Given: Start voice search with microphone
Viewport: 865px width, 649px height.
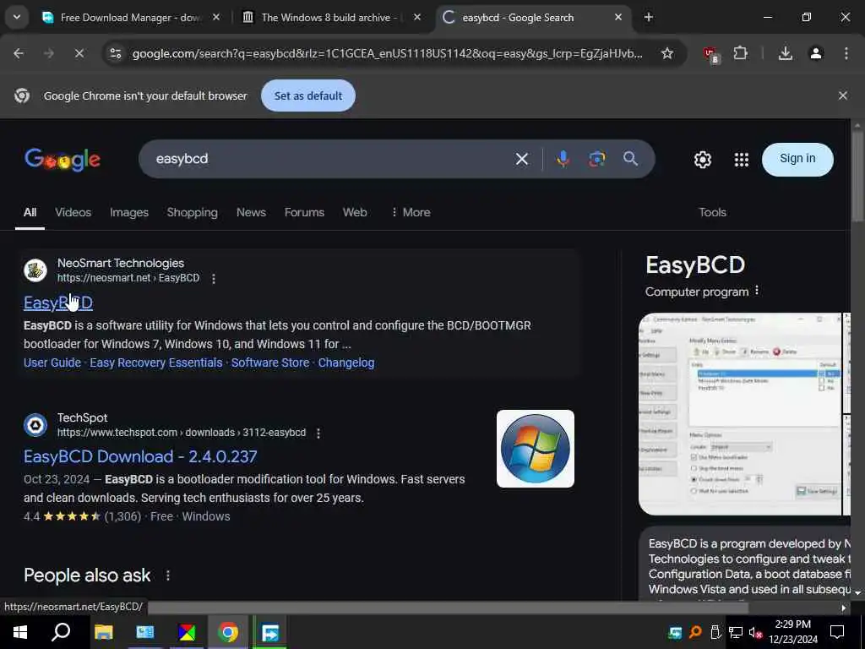Looking at the screenshot, I should pos(563,159).
